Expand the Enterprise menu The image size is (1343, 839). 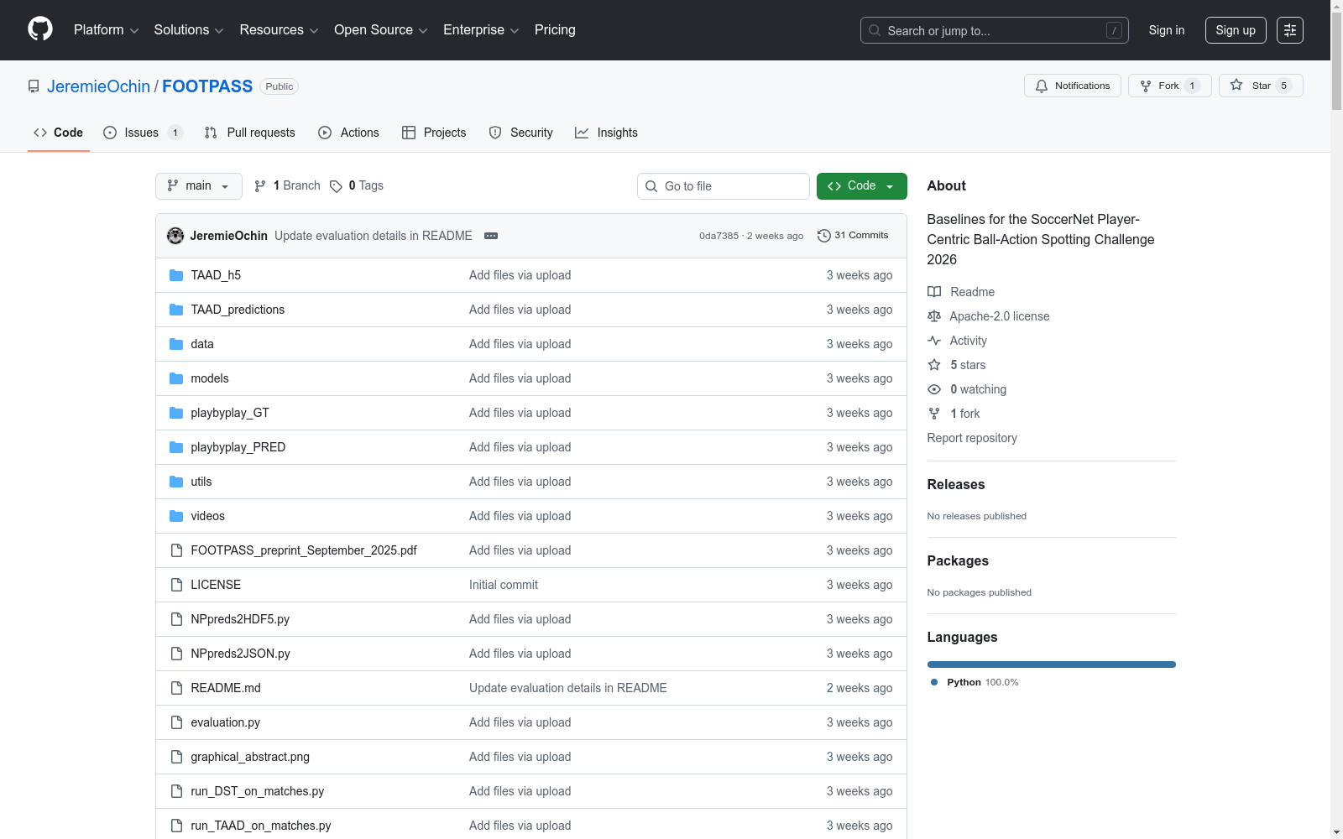(481, 30)
